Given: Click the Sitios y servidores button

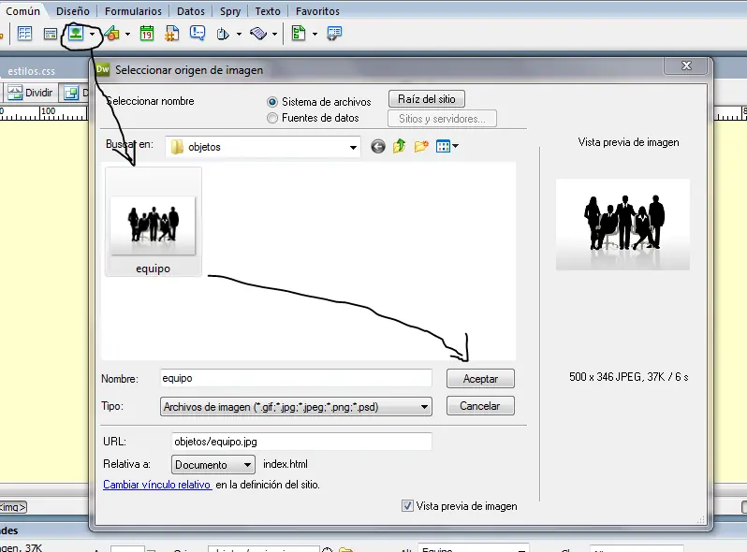Looking at the screenshot, I should [x=442, y=119].
